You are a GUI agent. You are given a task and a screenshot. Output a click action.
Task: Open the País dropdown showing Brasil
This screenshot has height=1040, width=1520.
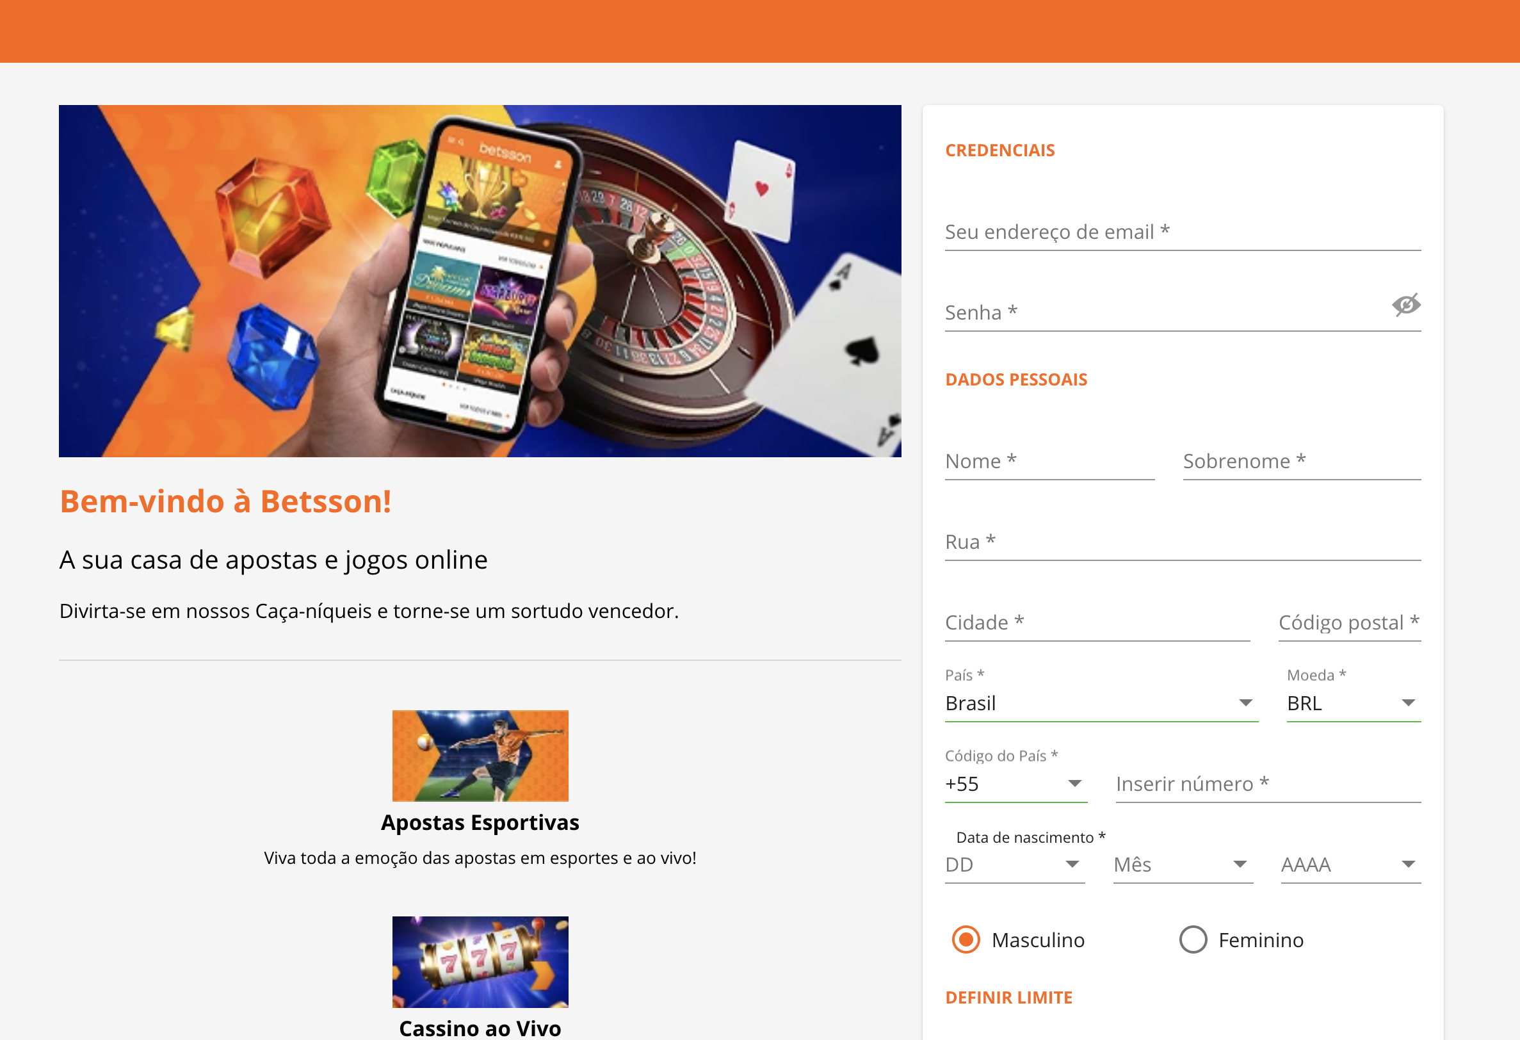1101,703
